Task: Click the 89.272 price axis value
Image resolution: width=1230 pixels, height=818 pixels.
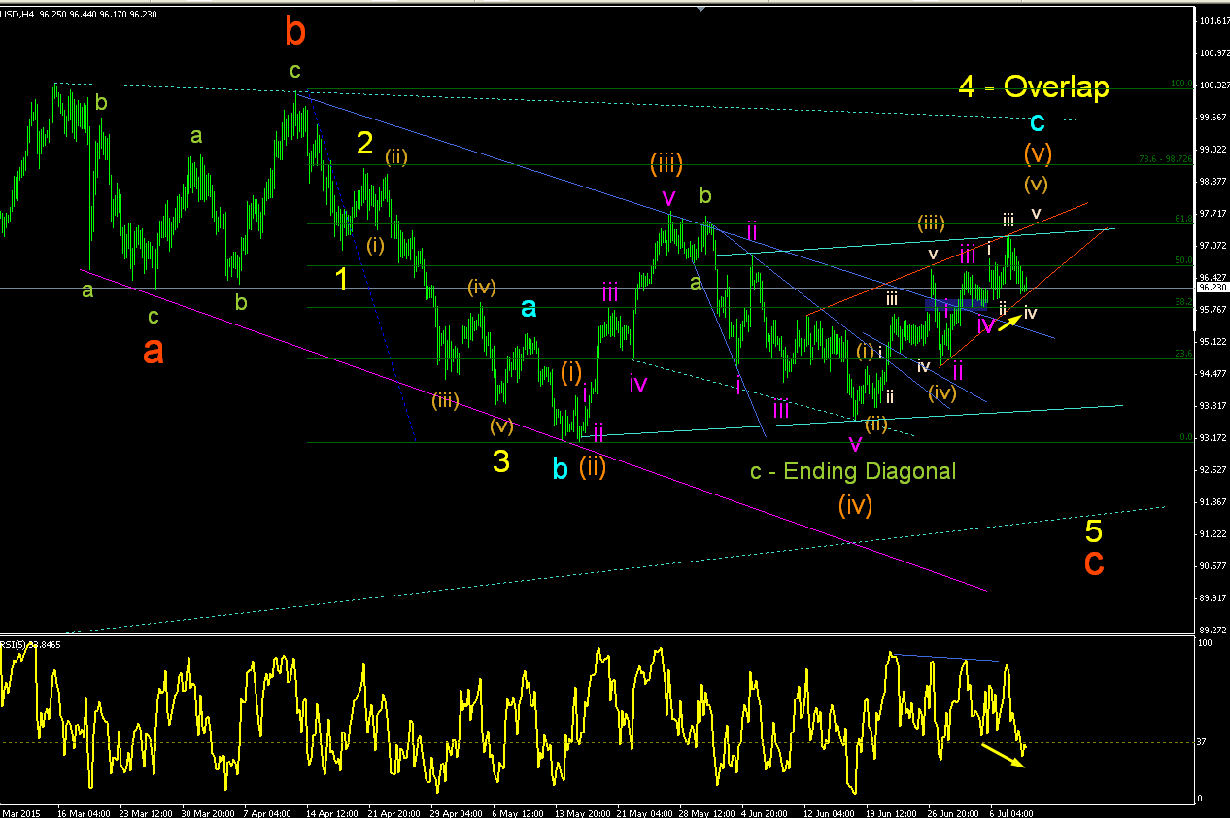Action: click(x=1213, y=631)
